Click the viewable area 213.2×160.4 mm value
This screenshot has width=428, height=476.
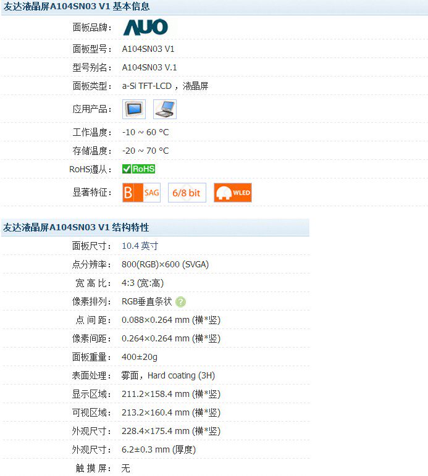171,412
